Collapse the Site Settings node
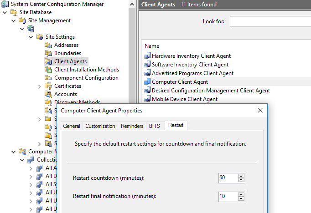 [x=31, y=37]
